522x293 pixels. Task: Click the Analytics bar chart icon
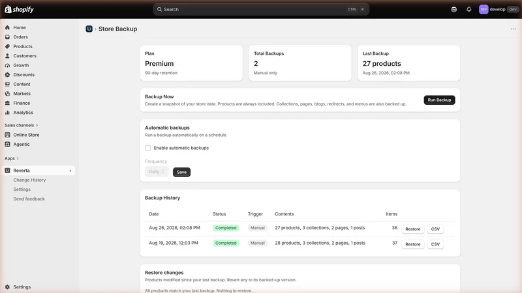point(7,113)
